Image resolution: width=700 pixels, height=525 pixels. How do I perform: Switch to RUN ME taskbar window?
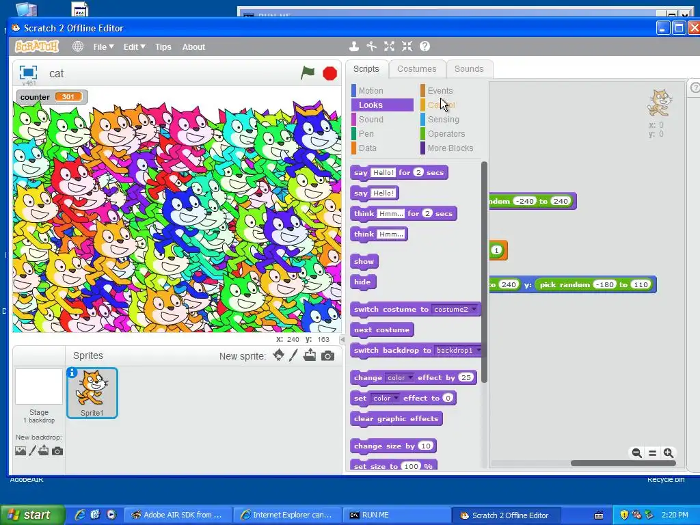click(x=397, y=515)
